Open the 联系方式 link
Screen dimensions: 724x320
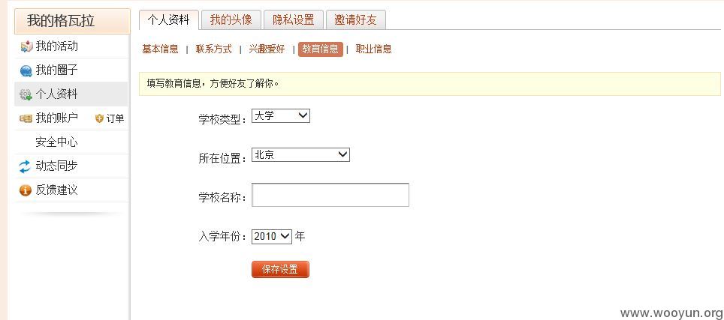click(x=214, y=49)
